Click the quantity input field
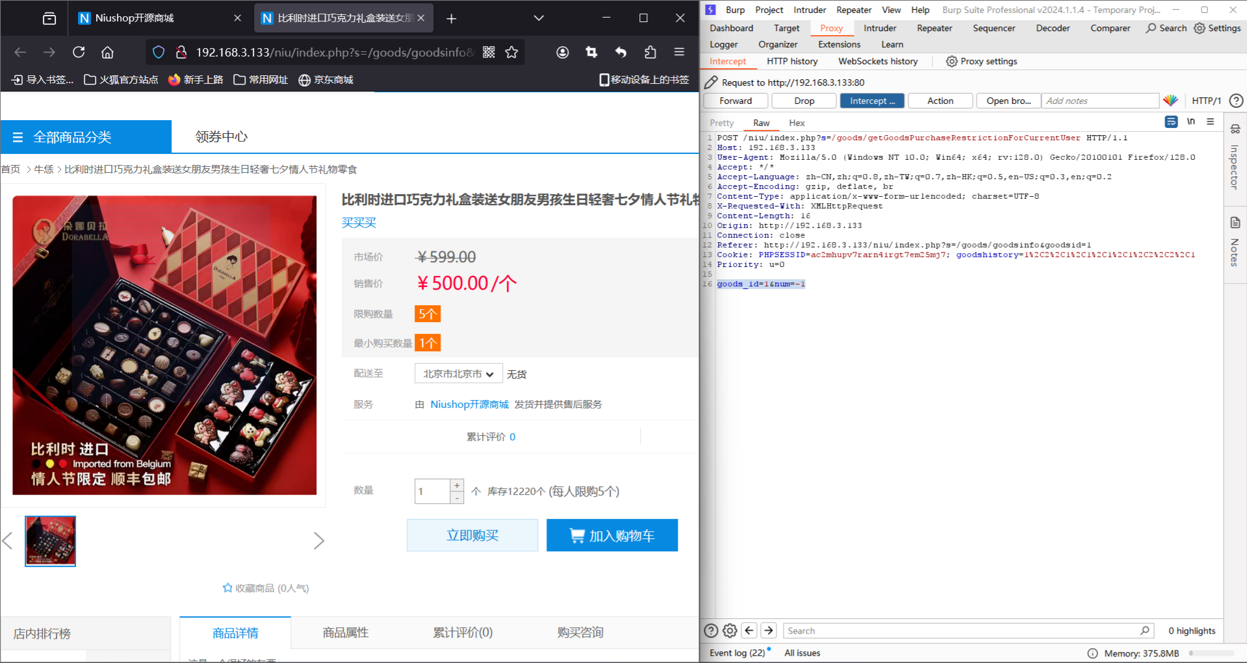The image size is (1247, 663). (432, 492)
